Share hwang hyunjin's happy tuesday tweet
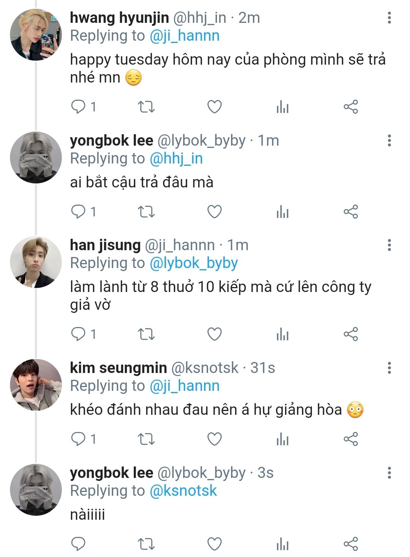This screenshot has height=557, width=410. tap(351, 107)
